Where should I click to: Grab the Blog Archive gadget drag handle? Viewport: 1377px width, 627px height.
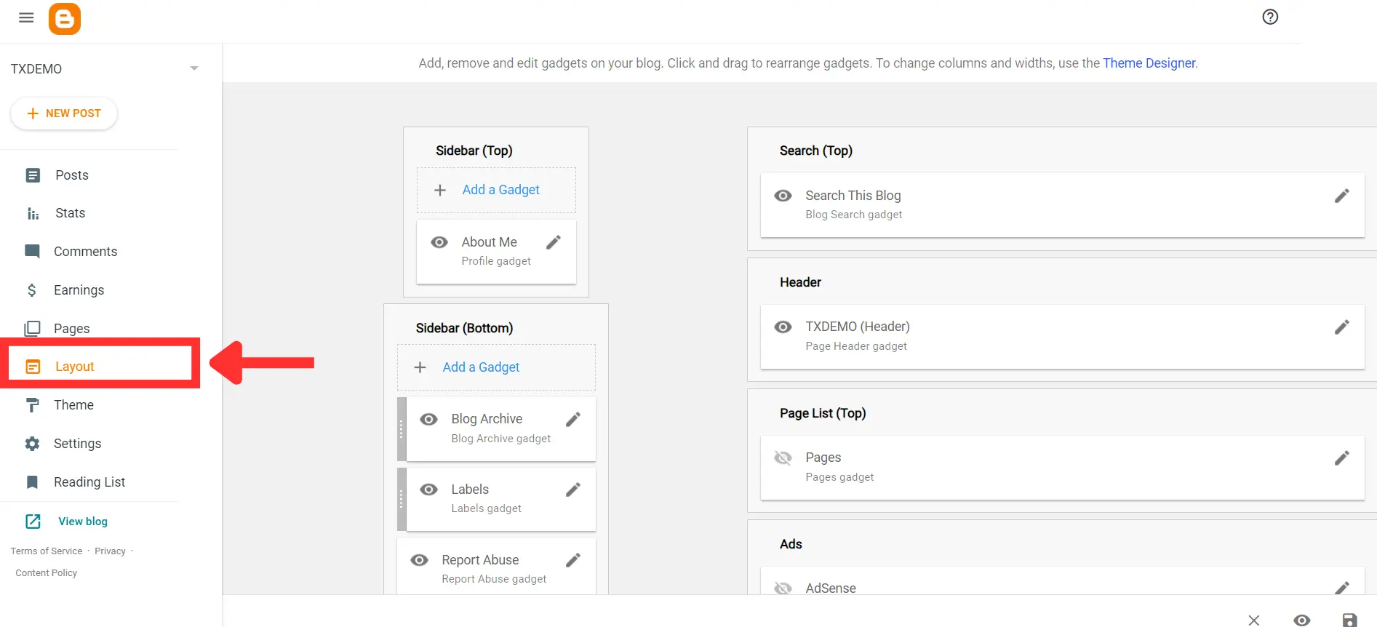pos(402,429)
